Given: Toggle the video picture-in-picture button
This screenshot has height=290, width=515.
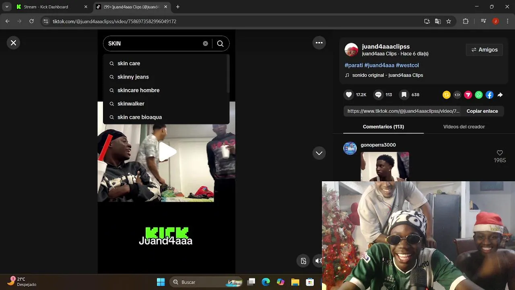Looking at the screenshot, I should tap(304, 261).
